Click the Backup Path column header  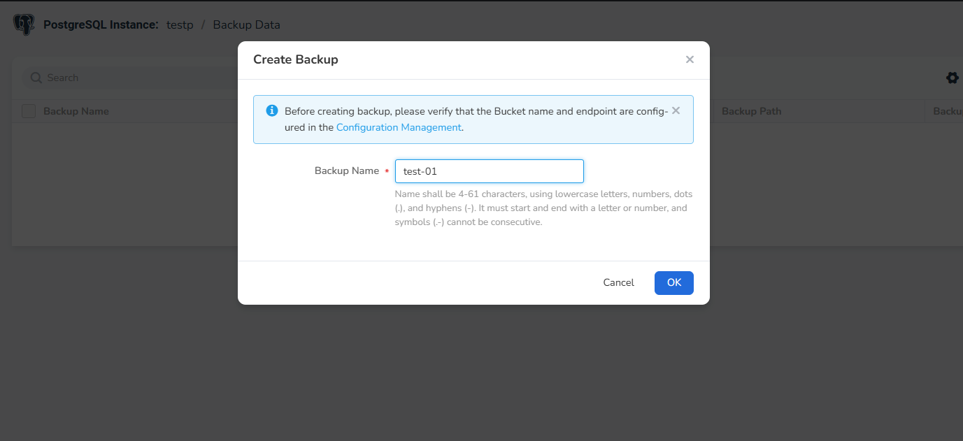(x=751, y=110)
